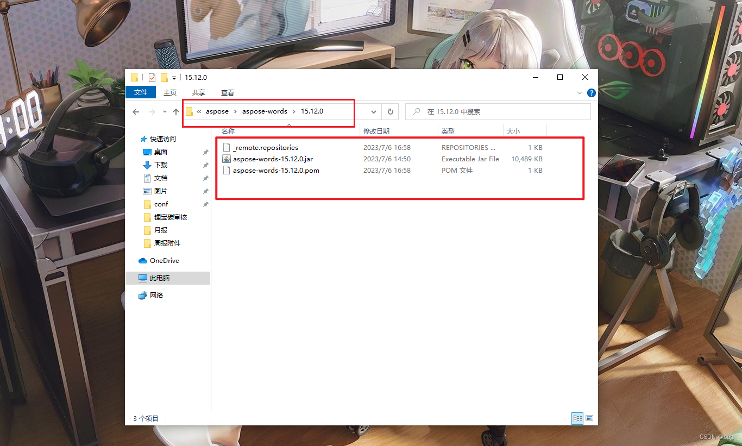The image size is (742, 446).
Task: Click the pin icon next to conf
Action: [x=205, y=204]
